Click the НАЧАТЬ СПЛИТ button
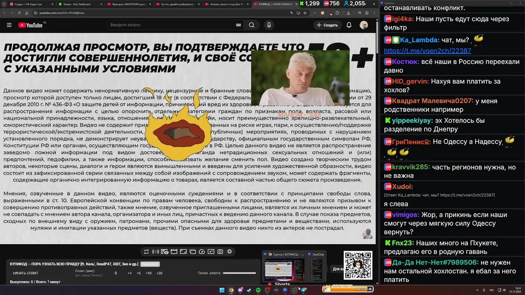This screenshot has height=295, width=525. click(x=25, y=273)
